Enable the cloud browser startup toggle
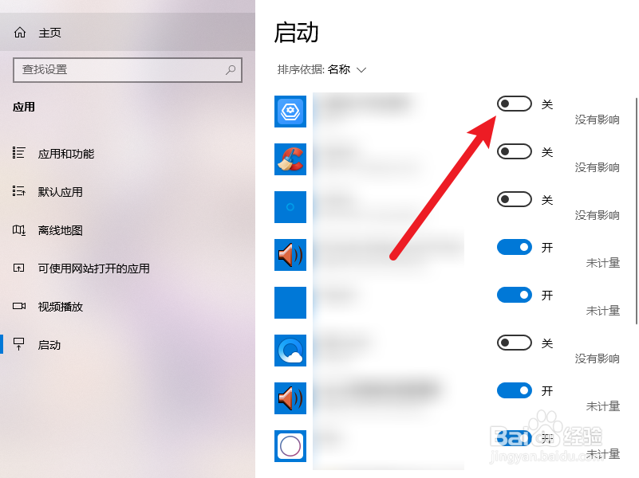Image resolution: width=639 pixels, height=478 pixels. click(515, 343)
